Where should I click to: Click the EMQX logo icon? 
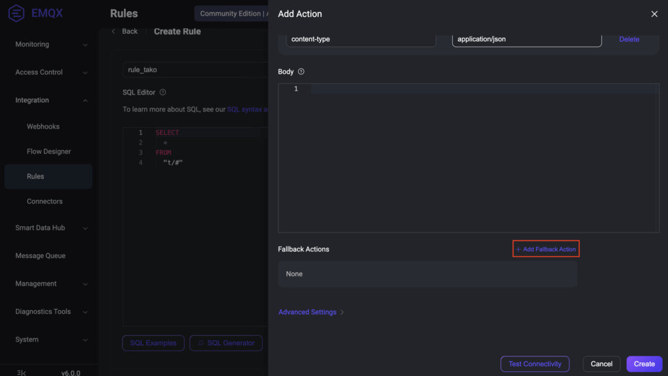point(16,14)
